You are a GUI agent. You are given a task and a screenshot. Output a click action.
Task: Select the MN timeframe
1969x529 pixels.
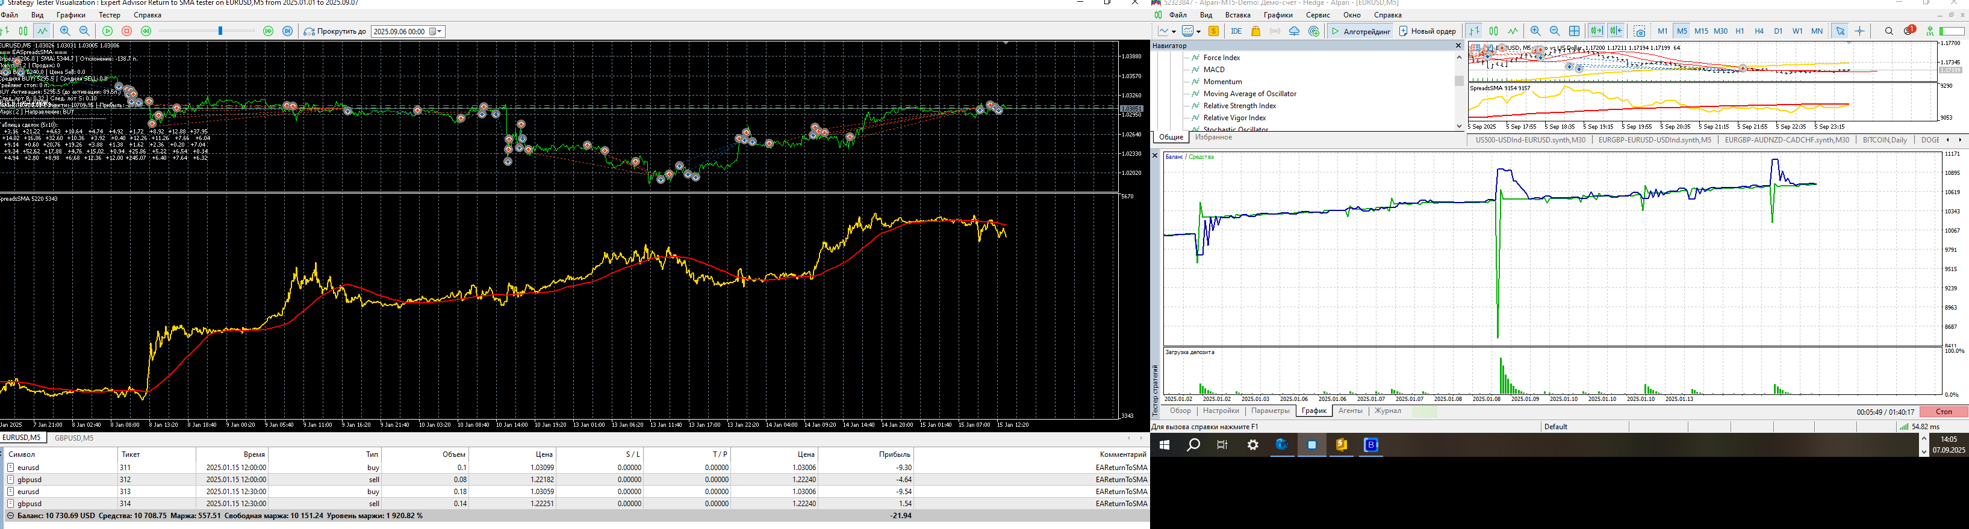[1817, 31]
